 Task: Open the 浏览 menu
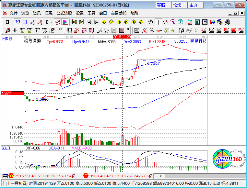pos(25,13)
